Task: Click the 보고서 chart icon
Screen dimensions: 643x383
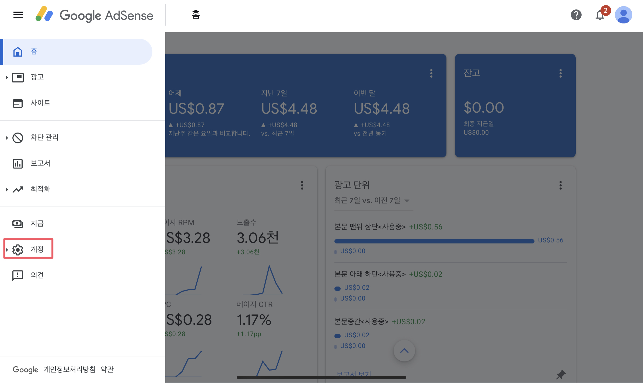Action: click(18, 164)
